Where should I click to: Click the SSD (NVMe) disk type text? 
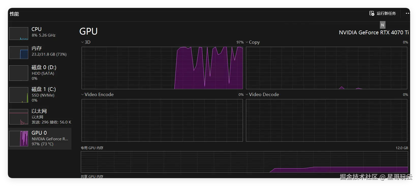pos(43,95)
